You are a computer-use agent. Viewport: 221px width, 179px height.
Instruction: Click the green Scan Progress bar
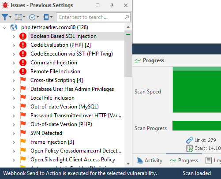197,126
